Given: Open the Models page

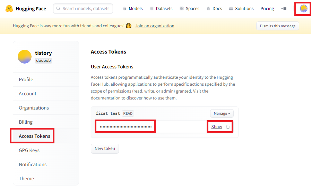Looking at the screenshot, I should coord(133,9).
